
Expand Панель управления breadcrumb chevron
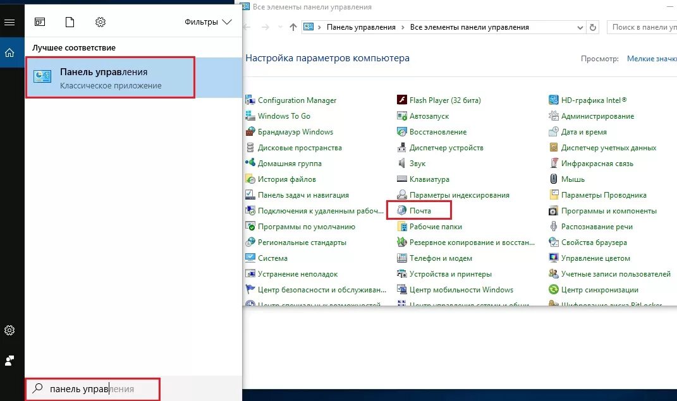403,27
